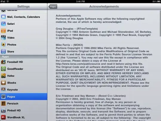
Task: Tap the Persisch app icon
Action: coord(3,103)
